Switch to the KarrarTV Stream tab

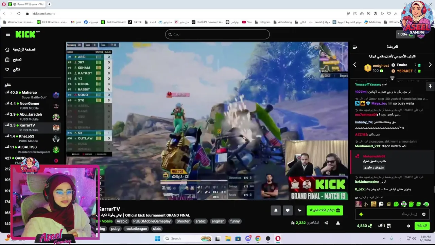(x=26, y=4)
